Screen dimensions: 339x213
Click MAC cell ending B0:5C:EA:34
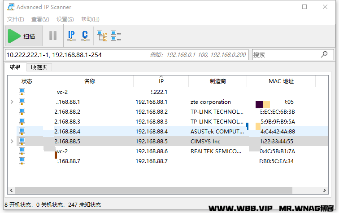click(x=277, y=161)
